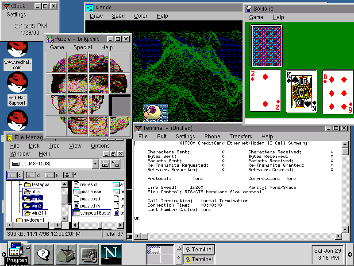The width and height of the screenshot is (354, 266).
Task: Expand the drawer arrow above Program Manager
Action: click(x=28, y=247)
